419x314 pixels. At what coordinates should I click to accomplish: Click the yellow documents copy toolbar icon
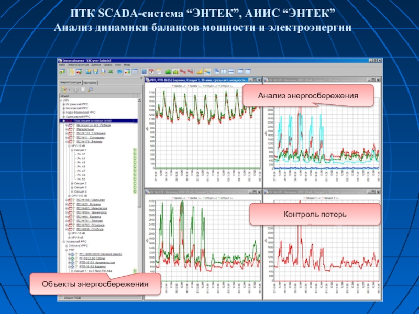[71, 72]
